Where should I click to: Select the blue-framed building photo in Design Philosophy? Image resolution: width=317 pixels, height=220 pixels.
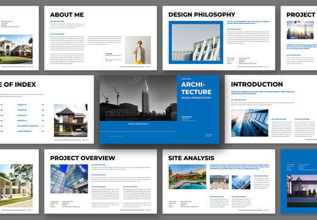pyautogui.click(x=196, y=42)
